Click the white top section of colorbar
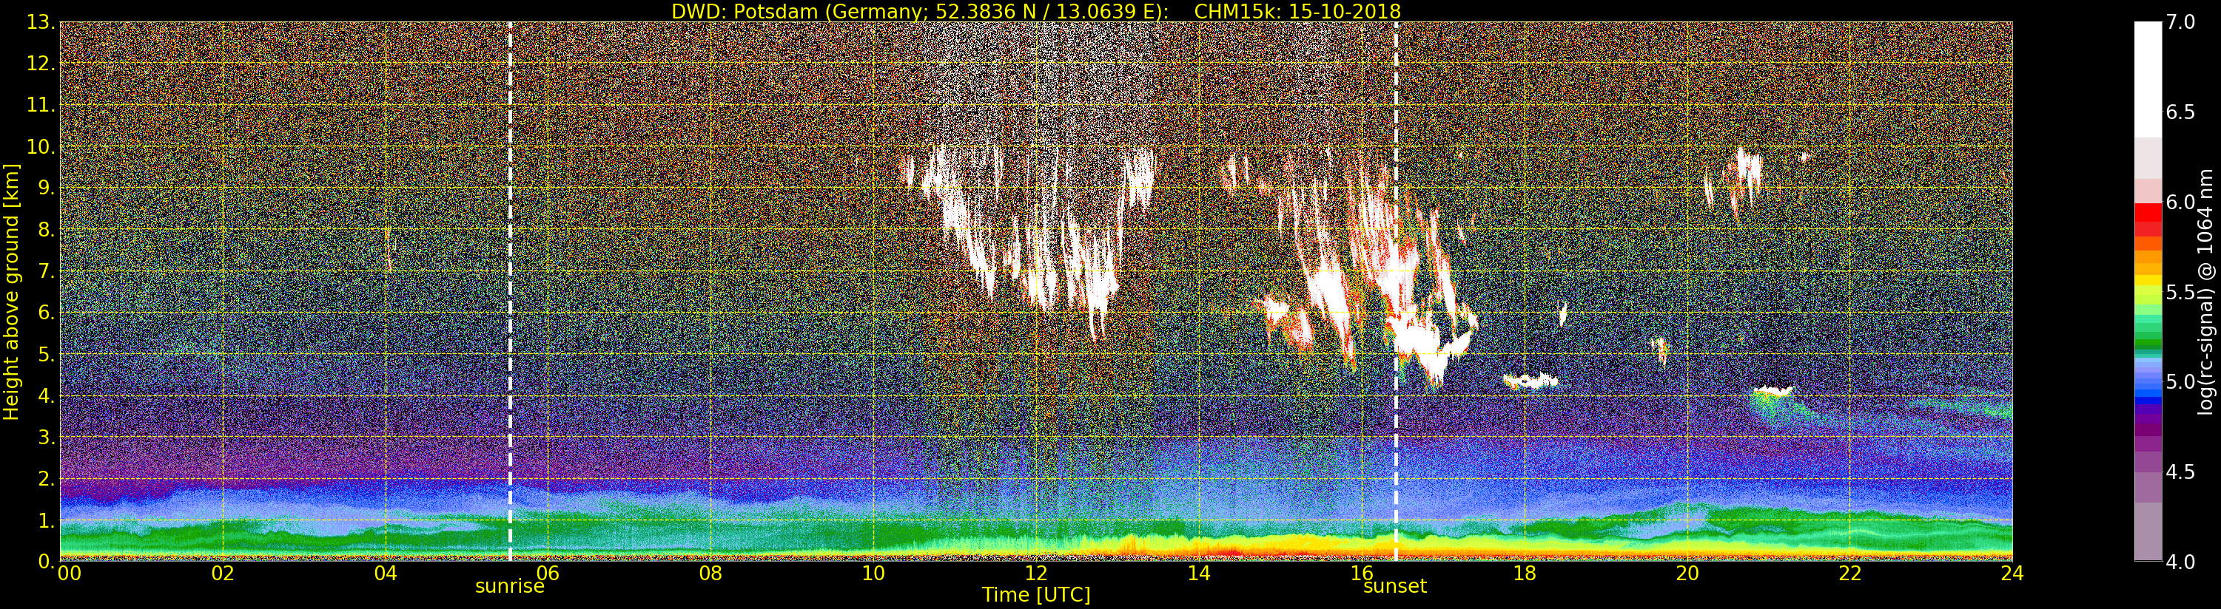This screenshot has width=2221, height=609. pos(2148,79)
